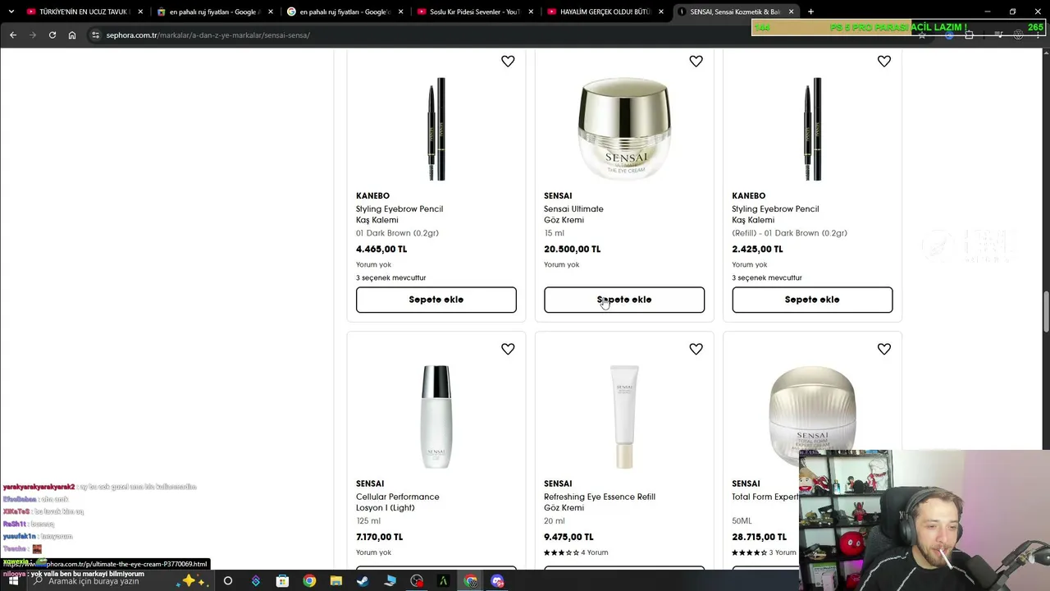Viewport: 1050px width, 591px height.
Task: Click the 7.170,00 TL price text
Action: 379,537
